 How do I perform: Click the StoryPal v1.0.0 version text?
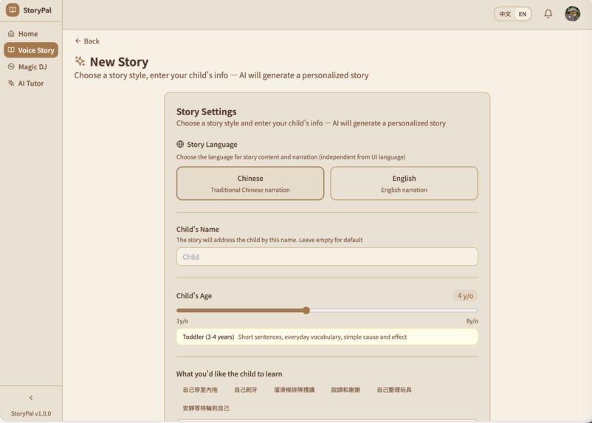31,413
